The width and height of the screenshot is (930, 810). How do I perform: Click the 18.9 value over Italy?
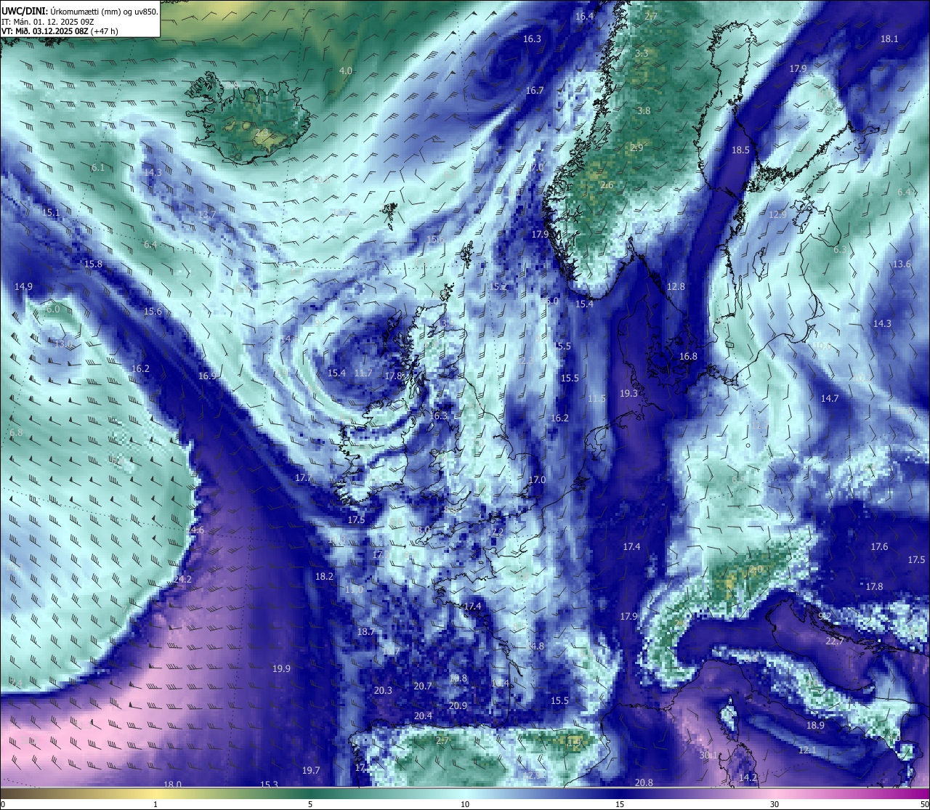pyautogui.click(x=815, y=725)
